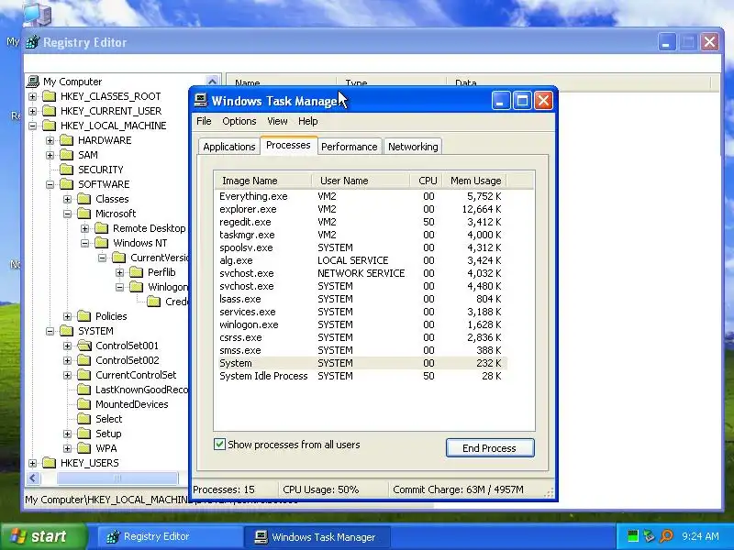Click the Winlogon folder icon
Viewport: 734px width, 550px height.
[x=136, y=287]
